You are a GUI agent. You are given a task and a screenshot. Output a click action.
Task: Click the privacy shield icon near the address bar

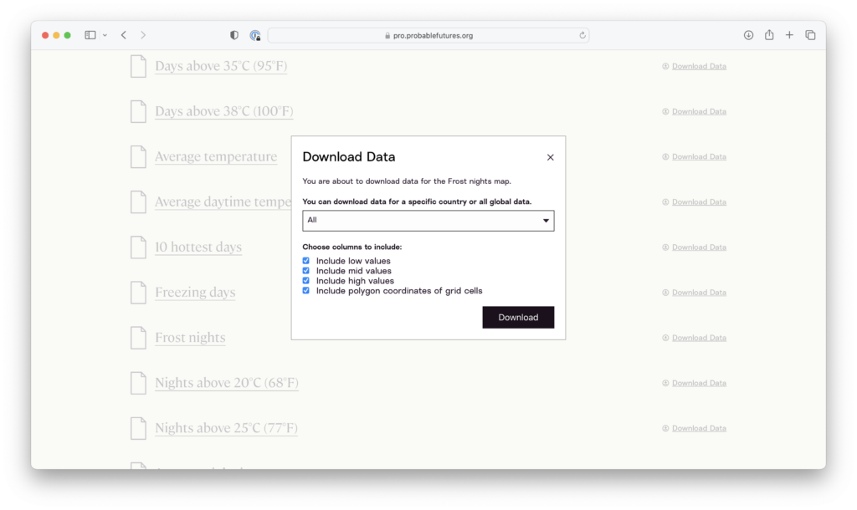point(233,34)
